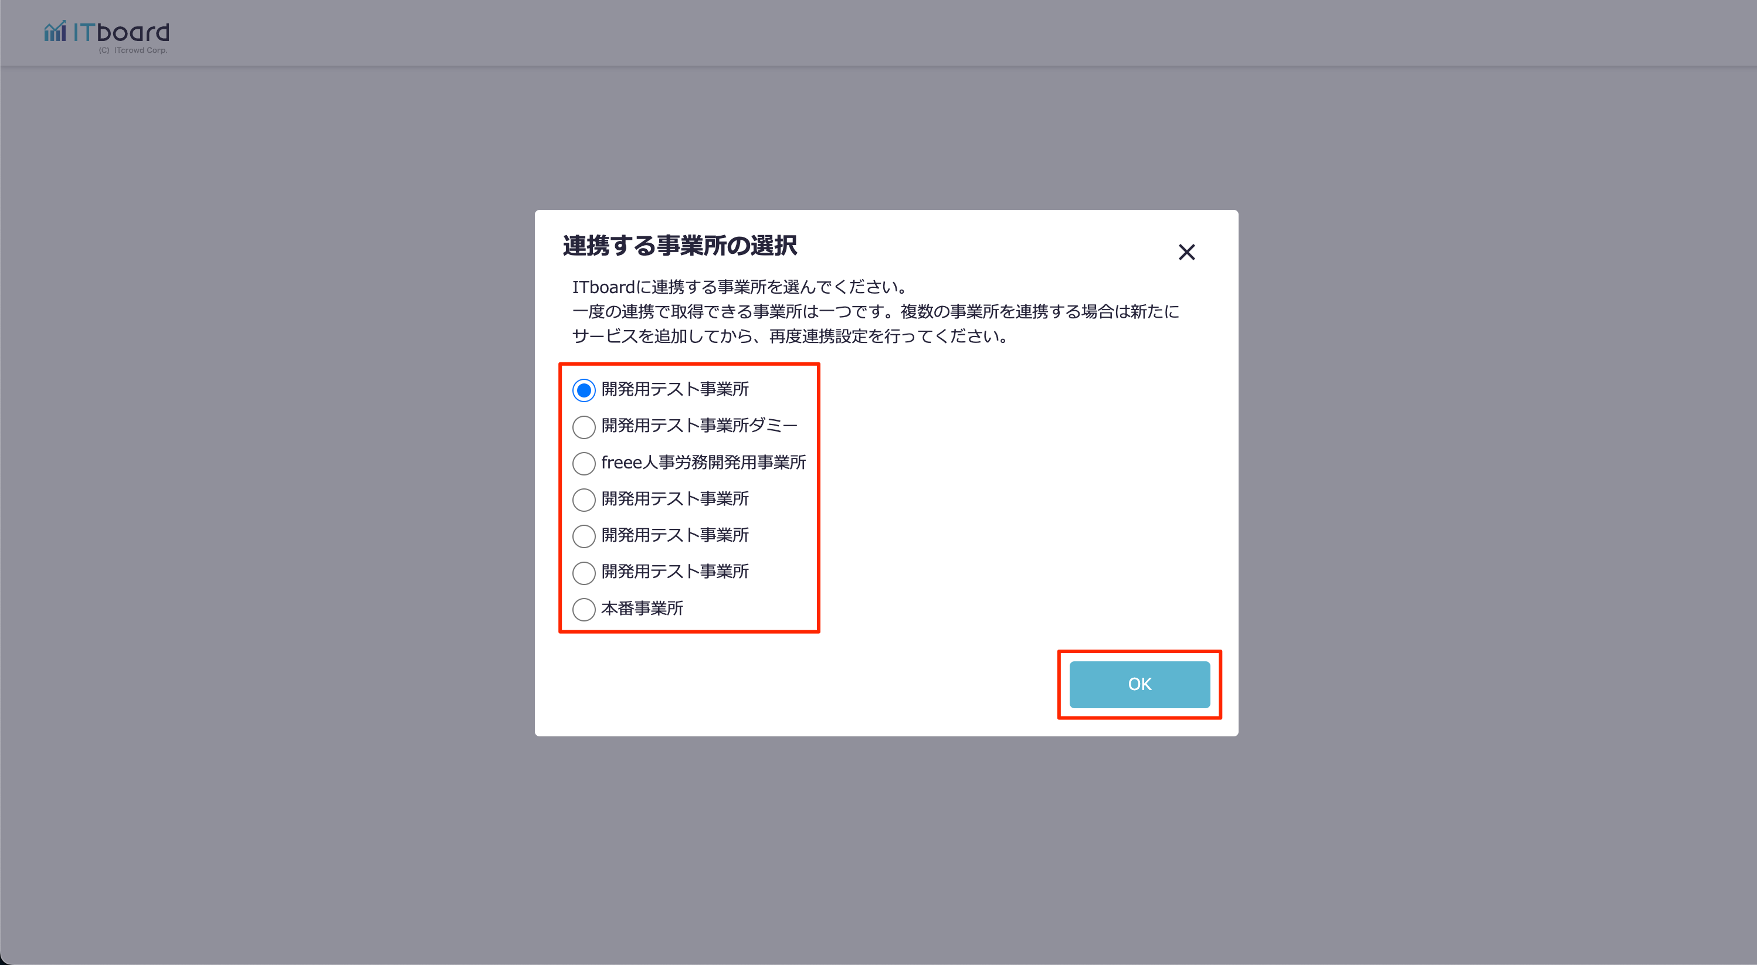Click the 本番事業所 label text
1757x965 pixels.
(x=642, y=609)
